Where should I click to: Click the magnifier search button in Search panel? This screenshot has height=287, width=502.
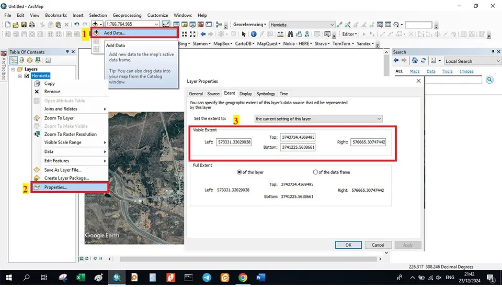[x=489, y=80]
